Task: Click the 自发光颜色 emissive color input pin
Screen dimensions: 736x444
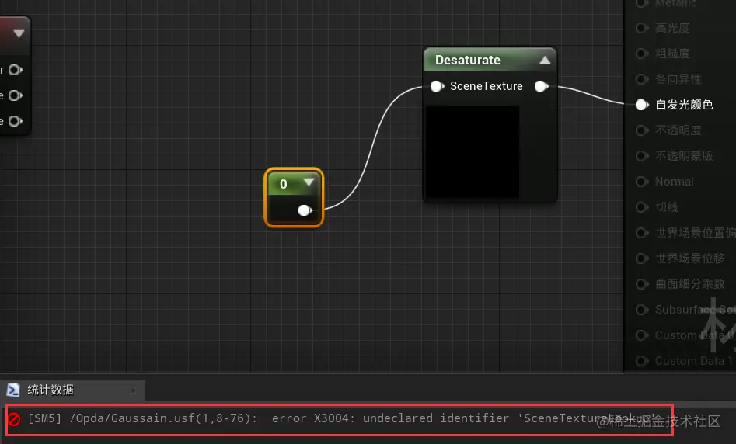Action: pos(642,105)
